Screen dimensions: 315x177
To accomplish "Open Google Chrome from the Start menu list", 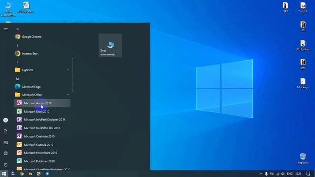I will point(42,37).
